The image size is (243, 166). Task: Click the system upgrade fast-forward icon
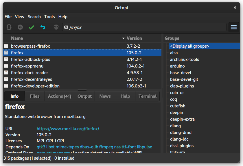[x=20, y=27]
